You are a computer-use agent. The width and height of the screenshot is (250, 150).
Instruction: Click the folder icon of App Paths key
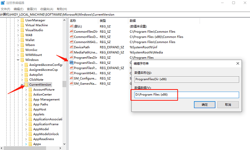30,104
